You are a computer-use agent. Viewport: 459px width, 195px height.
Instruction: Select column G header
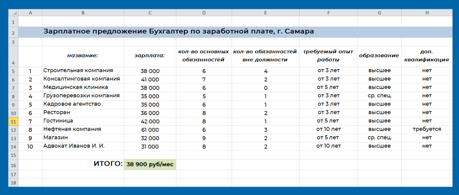coord(379,13)
